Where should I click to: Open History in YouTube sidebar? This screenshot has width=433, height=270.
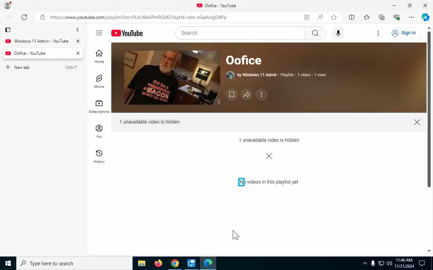(99, 156)
